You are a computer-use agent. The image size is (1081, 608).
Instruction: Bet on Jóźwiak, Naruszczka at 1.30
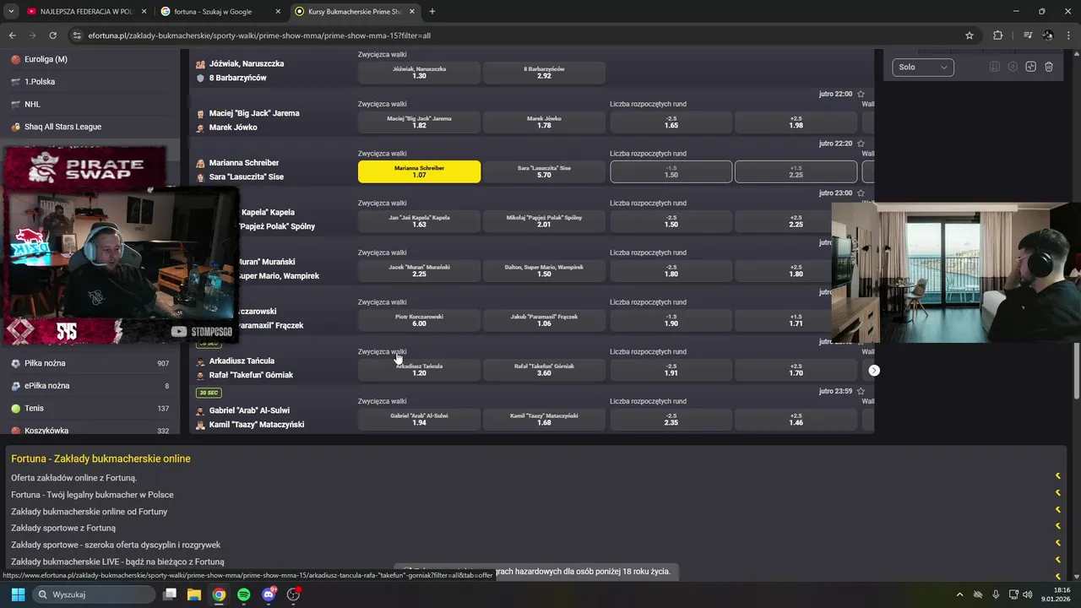(x=419, y=73)
